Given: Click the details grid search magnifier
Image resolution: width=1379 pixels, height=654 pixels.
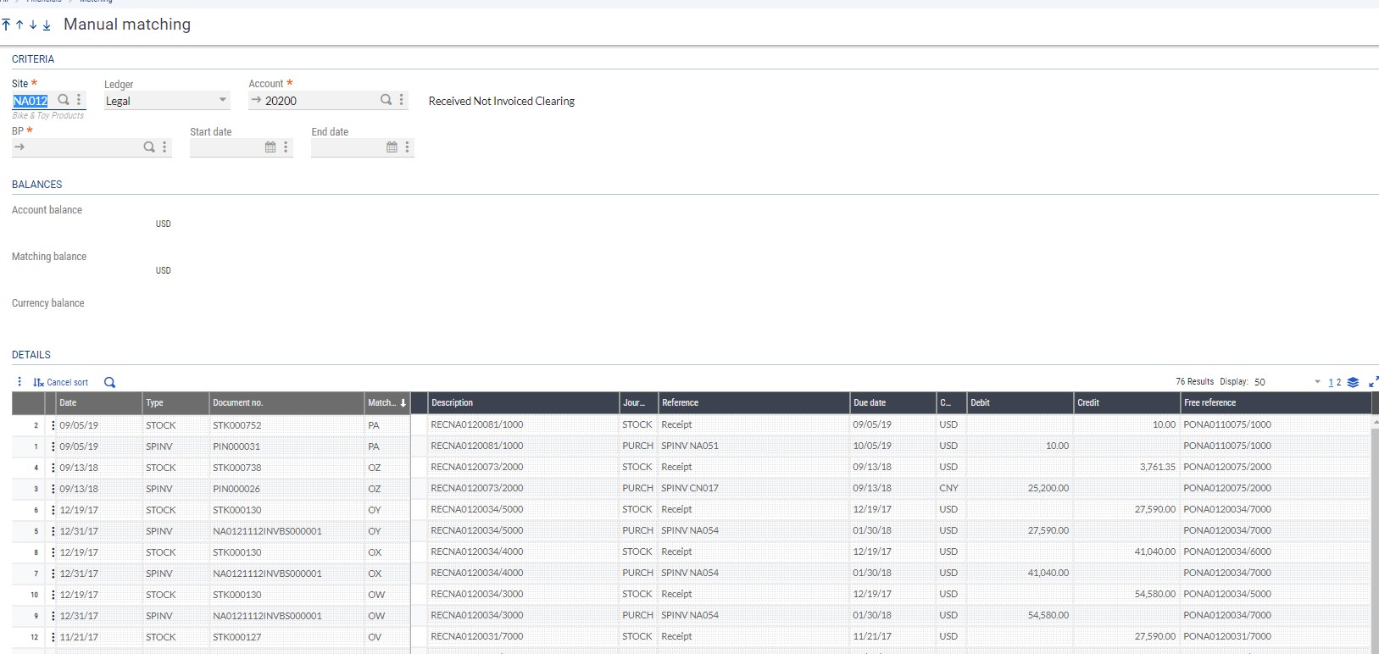Looking at the screenshot, I should coord(109,383).
